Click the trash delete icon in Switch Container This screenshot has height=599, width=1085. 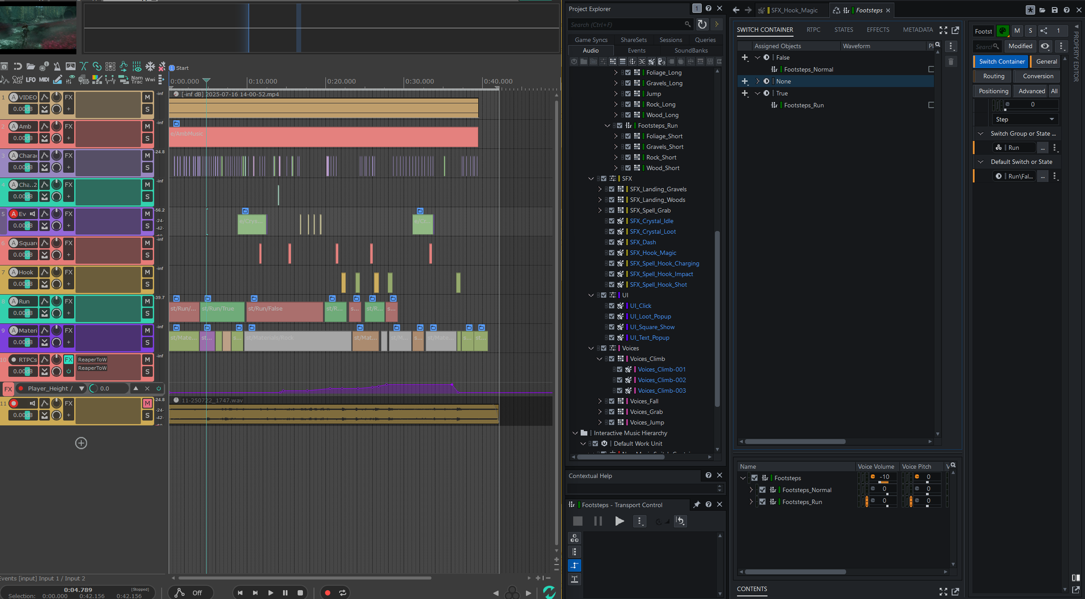pos(951,62)
